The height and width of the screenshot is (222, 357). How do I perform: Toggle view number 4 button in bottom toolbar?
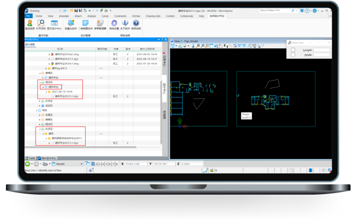click(x=103, y=164)
